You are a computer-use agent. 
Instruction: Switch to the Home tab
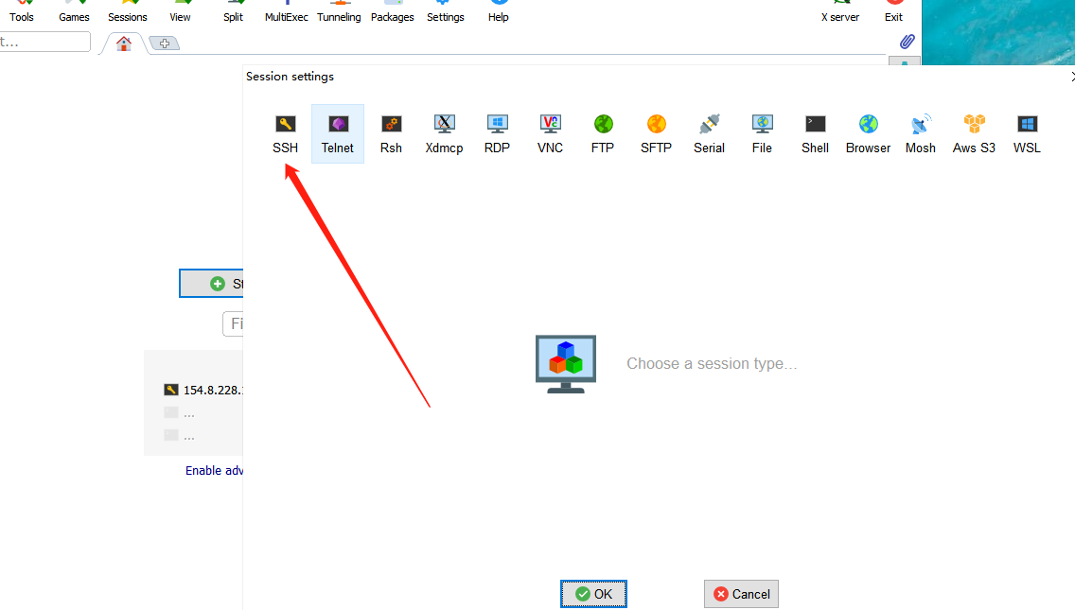pos(123,44)
